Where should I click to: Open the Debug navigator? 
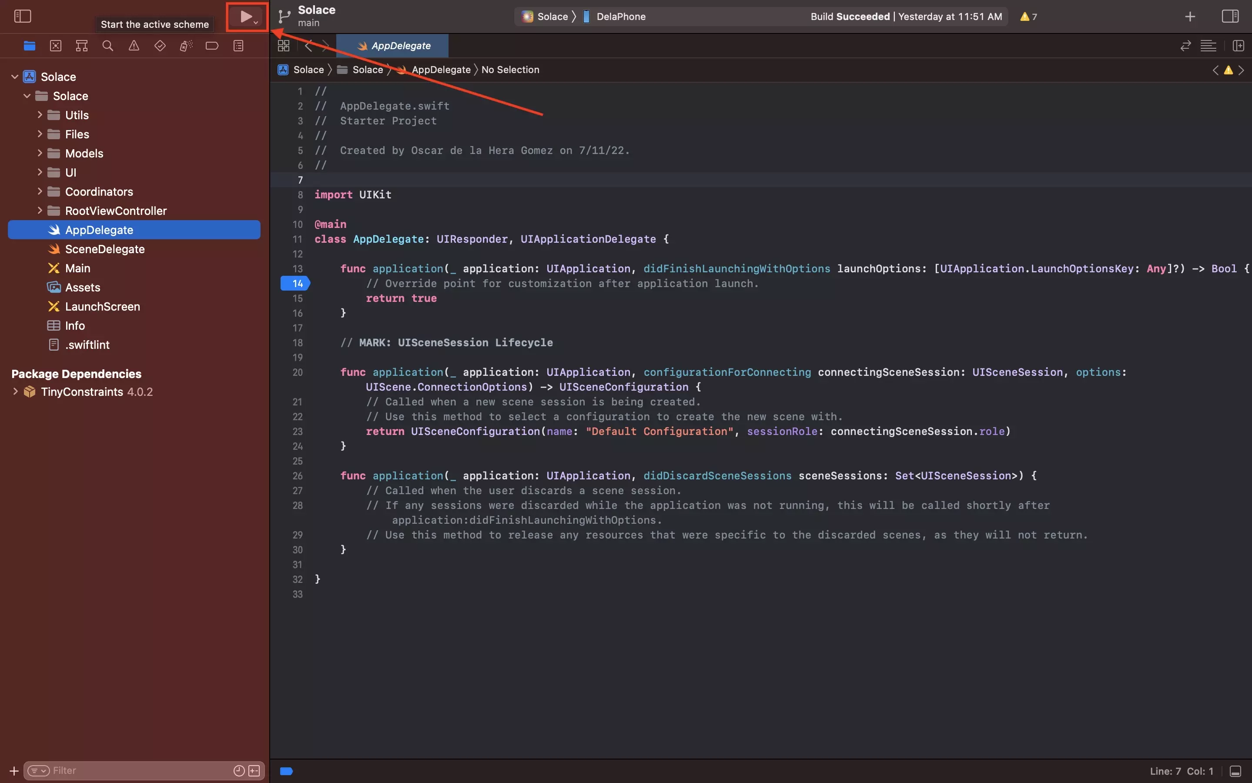tap(186, 46)
